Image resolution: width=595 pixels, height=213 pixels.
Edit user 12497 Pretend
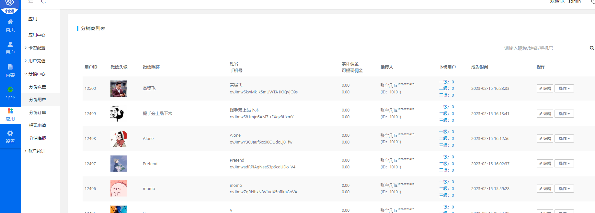(545, 164)
